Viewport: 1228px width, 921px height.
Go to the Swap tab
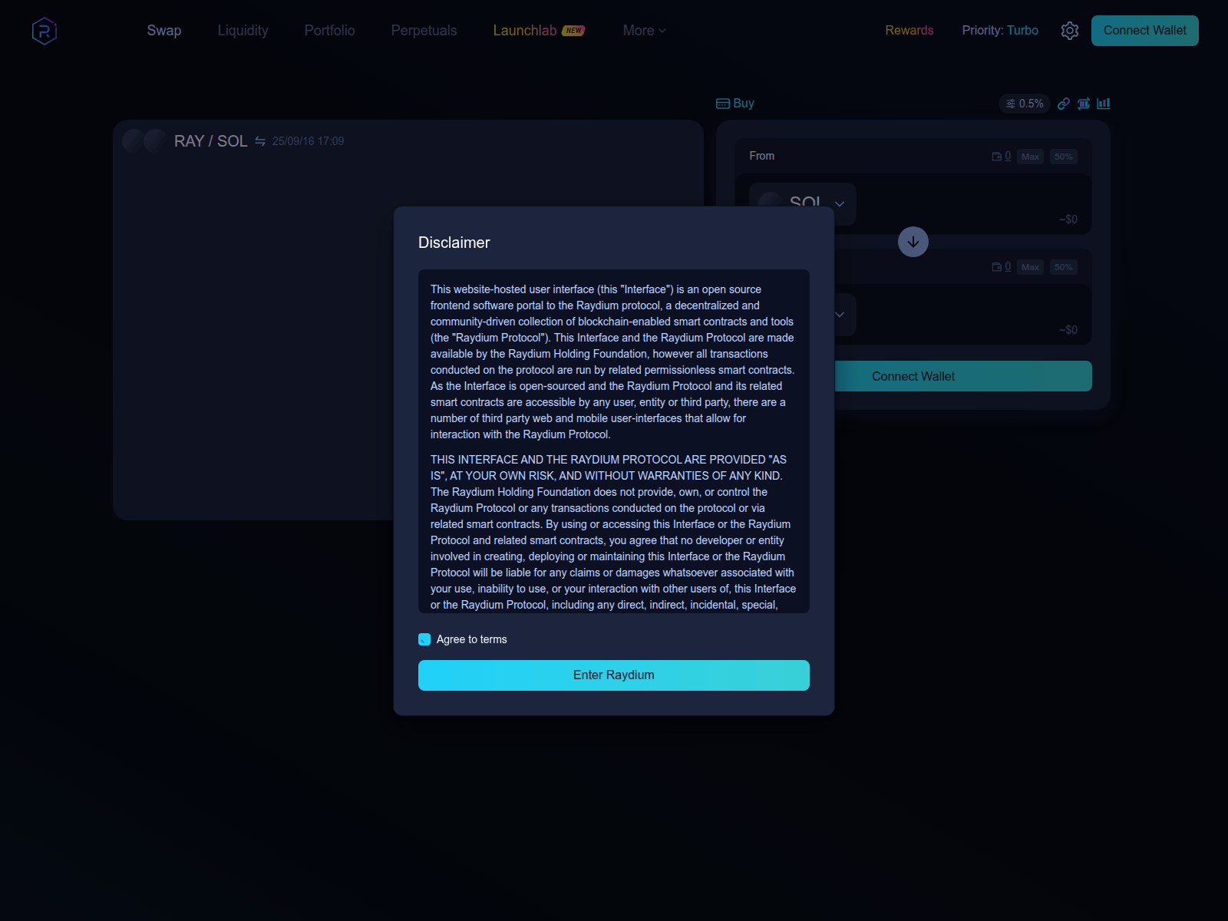[x=164, y=31]
